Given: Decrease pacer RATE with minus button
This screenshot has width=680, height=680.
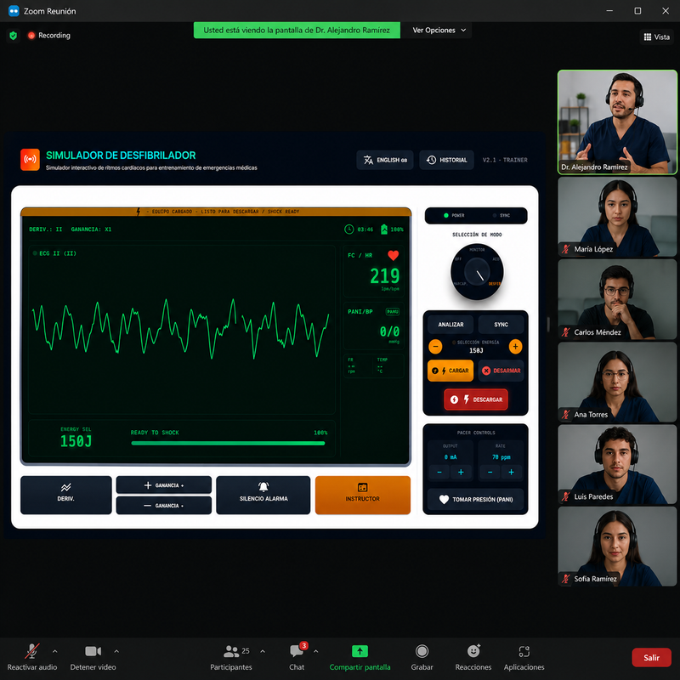Looking at the screenshot, I should pos(490,473).
